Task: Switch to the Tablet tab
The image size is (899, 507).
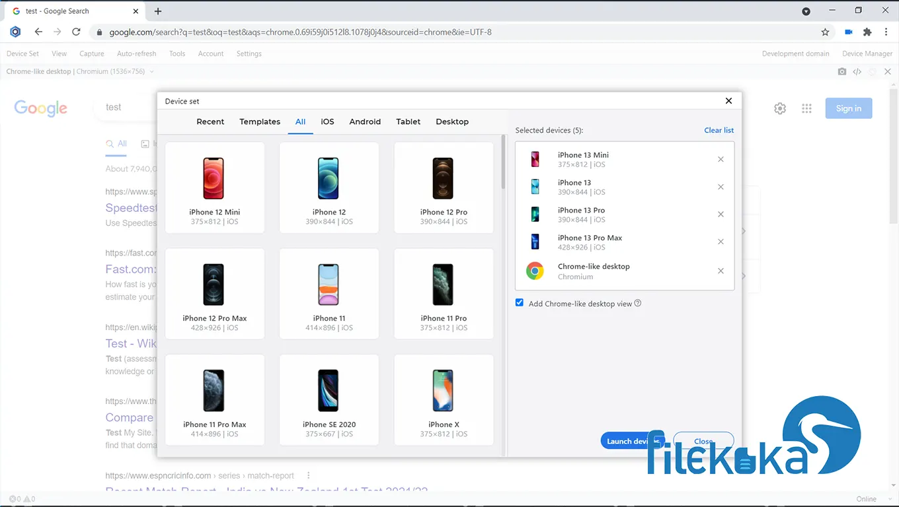Action: pos(409,121)
